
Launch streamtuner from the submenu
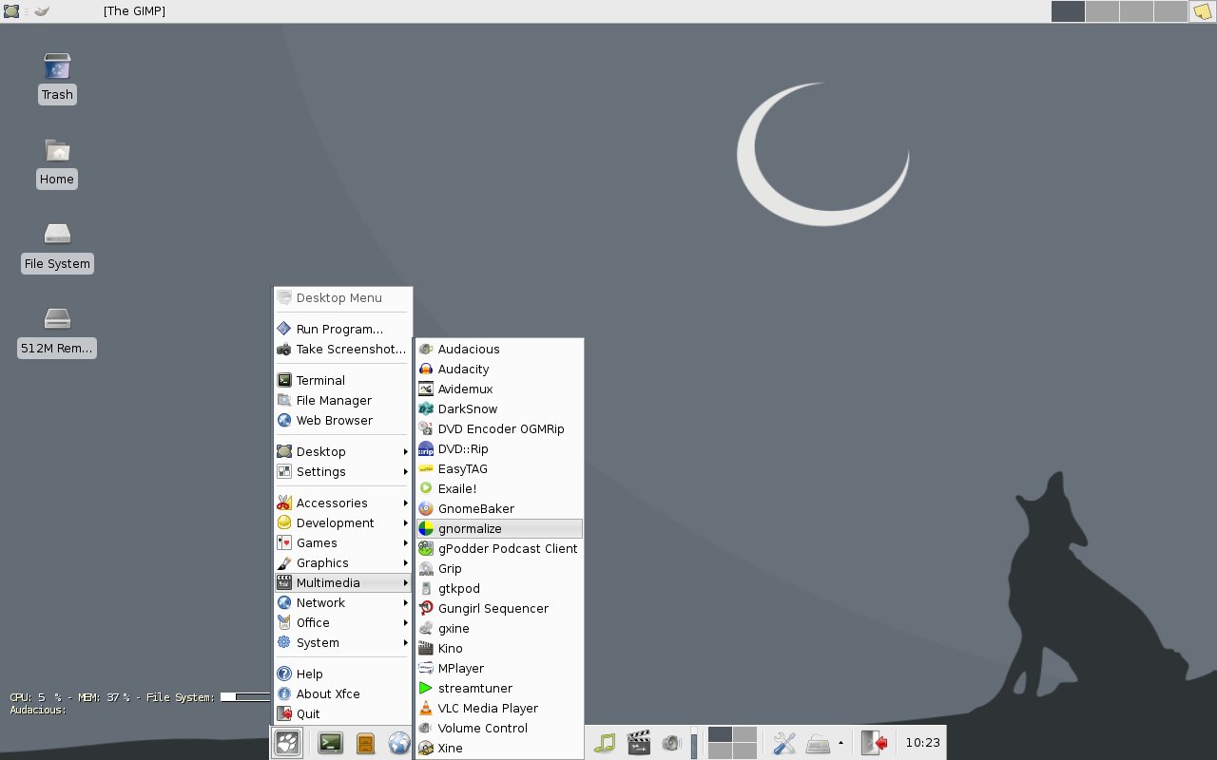click(499, 688)
